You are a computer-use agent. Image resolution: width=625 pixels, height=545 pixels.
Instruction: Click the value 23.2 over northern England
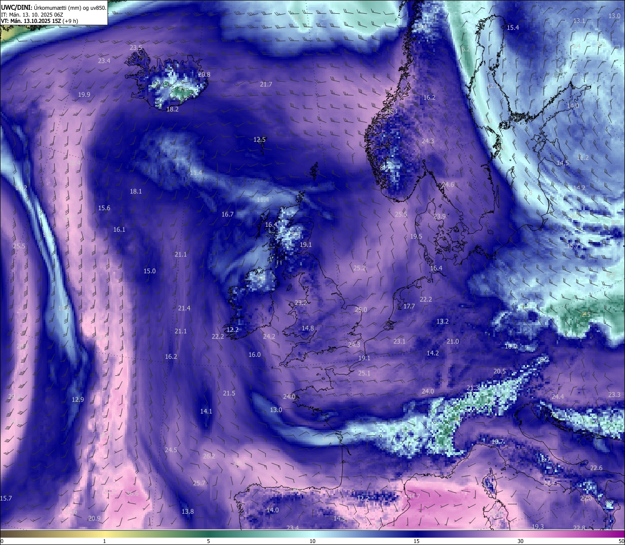(x=301, y=303)
